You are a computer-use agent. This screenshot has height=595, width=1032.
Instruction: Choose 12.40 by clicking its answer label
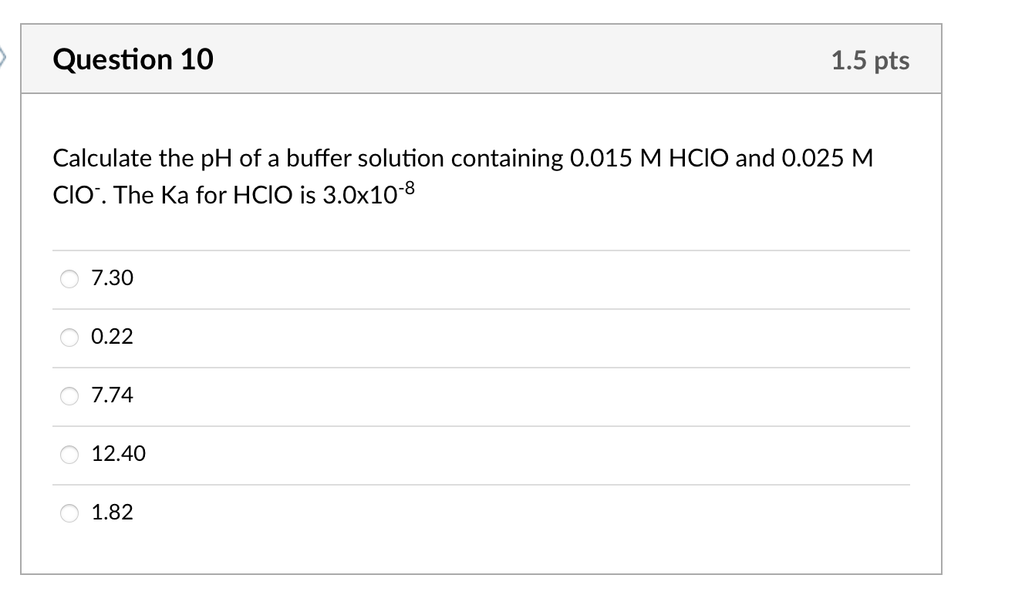118,455
